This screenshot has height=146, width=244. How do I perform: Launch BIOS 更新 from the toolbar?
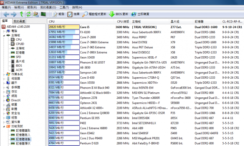click(118, 14)
